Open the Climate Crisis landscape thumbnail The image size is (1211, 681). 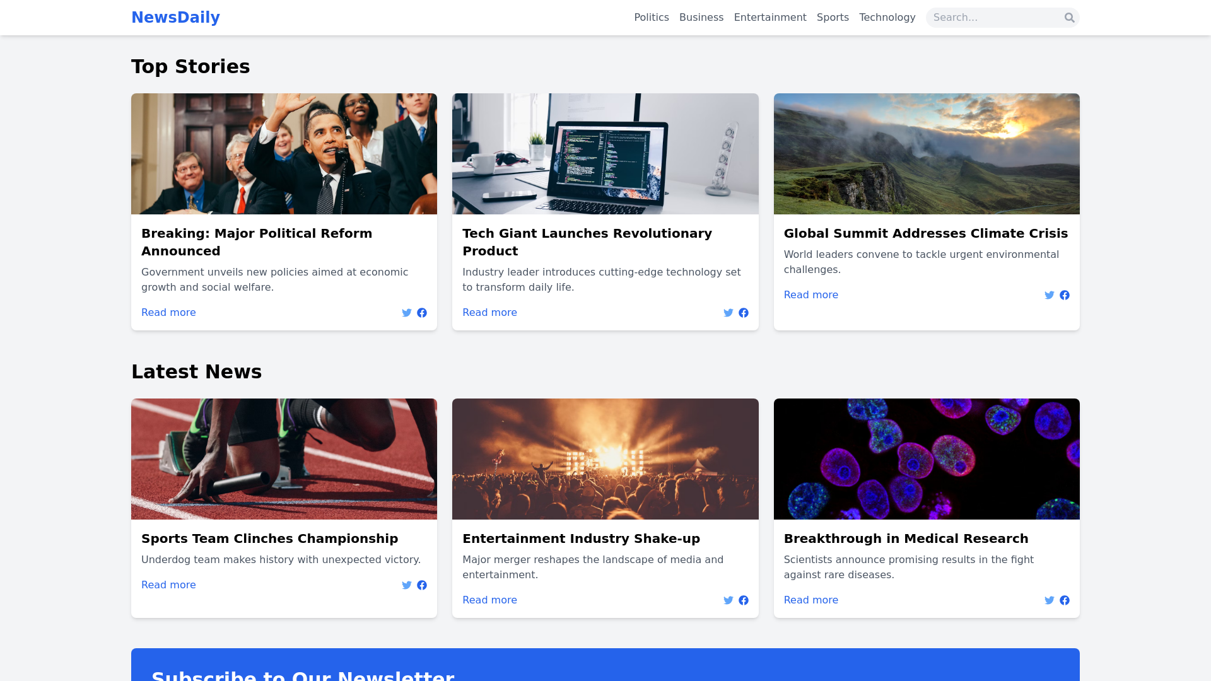927,154
